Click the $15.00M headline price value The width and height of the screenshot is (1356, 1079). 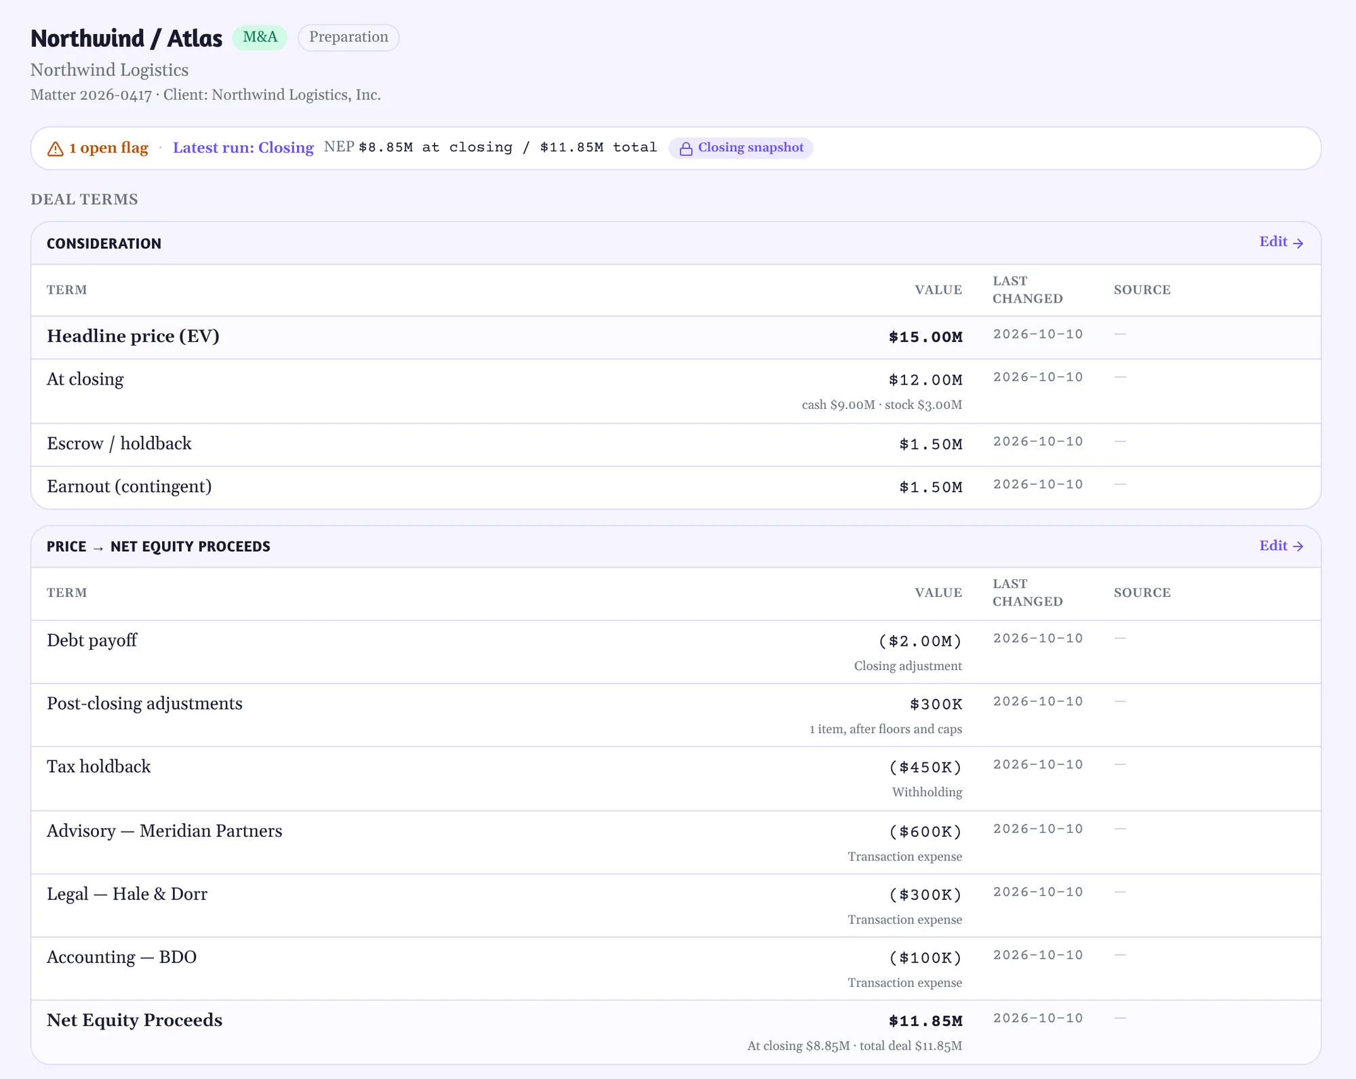925,337
